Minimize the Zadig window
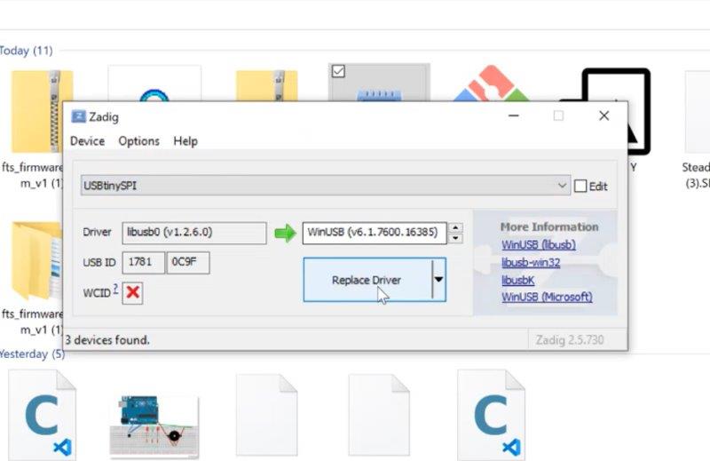The height and width of the screenshot is (461, 710). coord(514,115)
